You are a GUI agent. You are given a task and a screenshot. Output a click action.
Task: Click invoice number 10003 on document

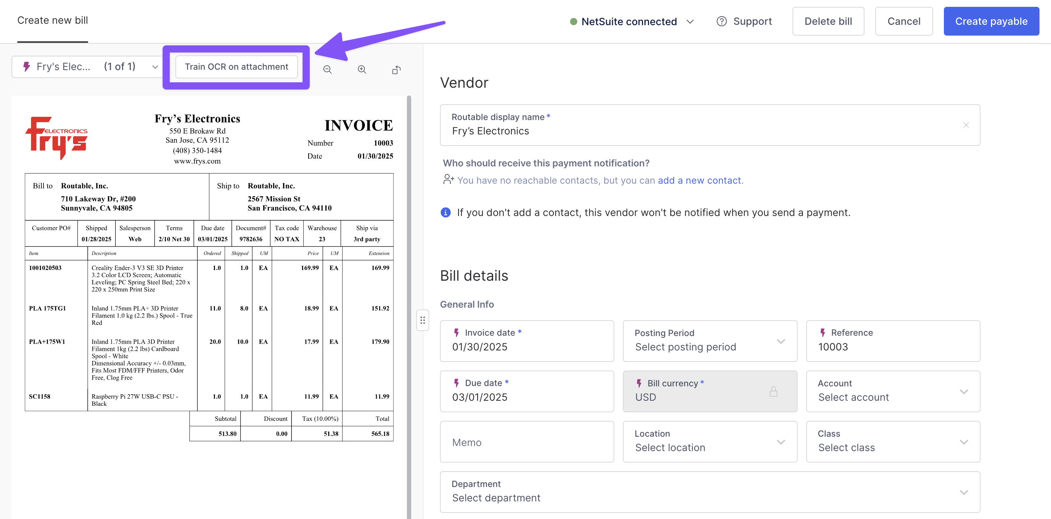tap(383, 143)
